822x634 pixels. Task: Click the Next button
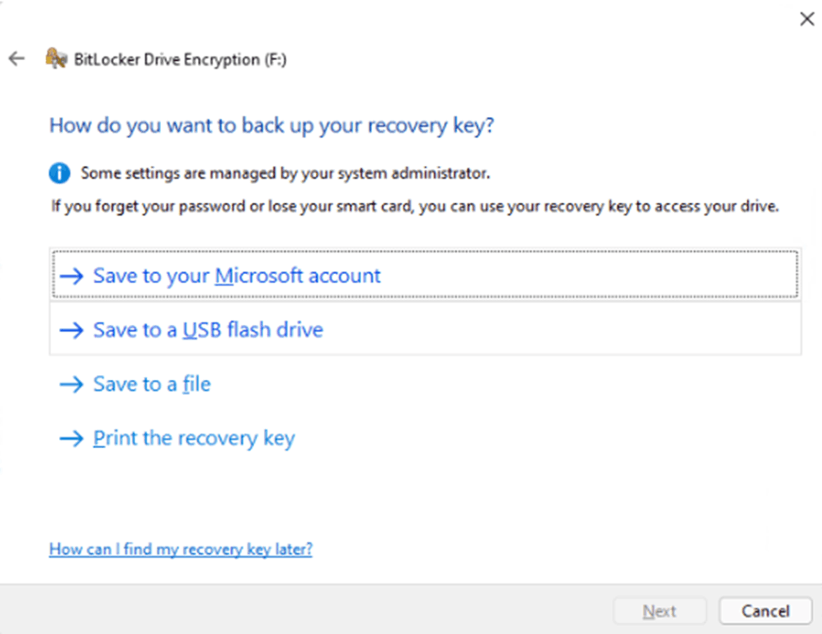659,611
